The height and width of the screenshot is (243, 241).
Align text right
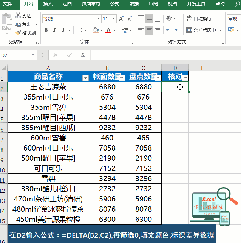tap(158, 30)
